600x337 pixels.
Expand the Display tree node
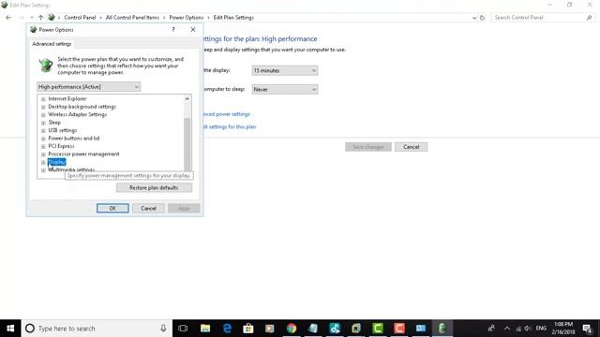coord(43,162)
